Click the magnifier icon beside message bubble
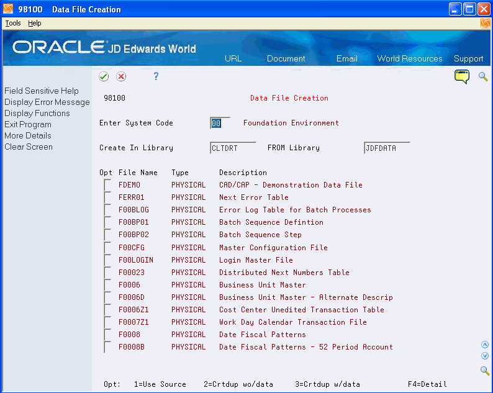493x393 pixels. (483, 76)
